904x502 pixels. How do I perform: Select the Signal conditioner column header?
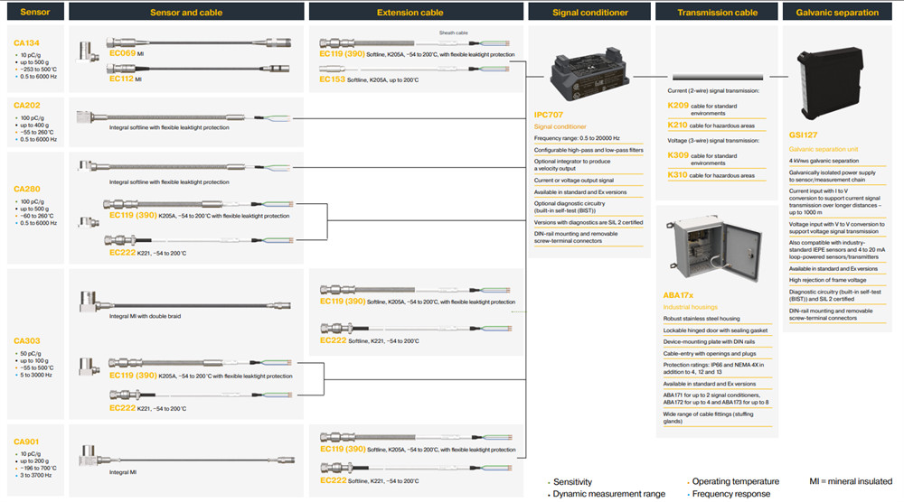(x=589, y=13)
